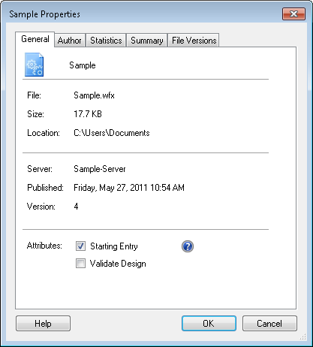
Task: Click the published date value
Action: pos(129,188)
